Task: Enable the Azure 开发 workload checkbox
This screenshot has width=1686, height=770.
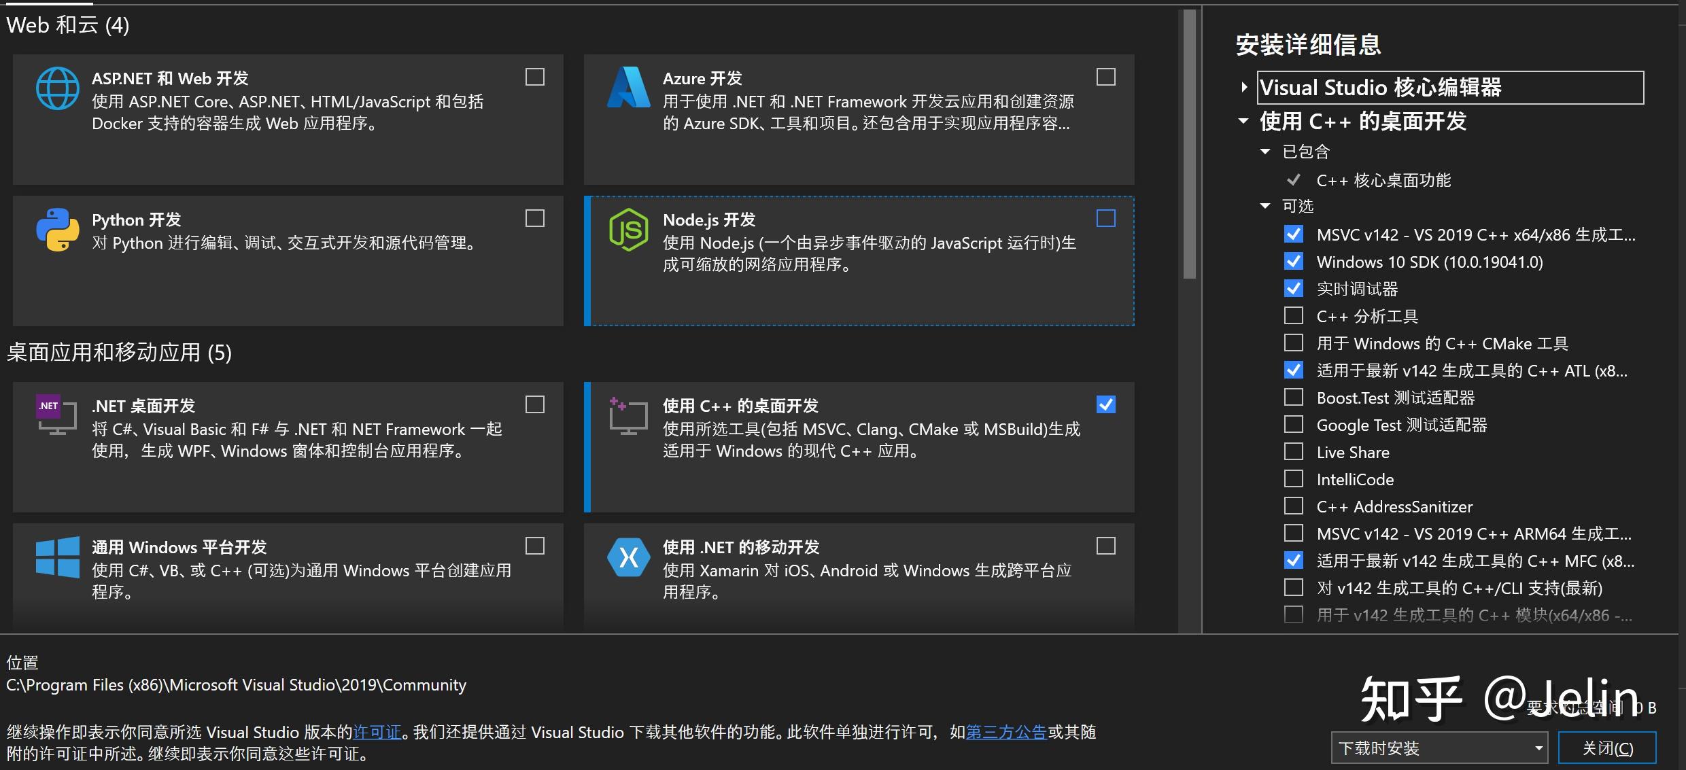Action: tap(1106, 77)
